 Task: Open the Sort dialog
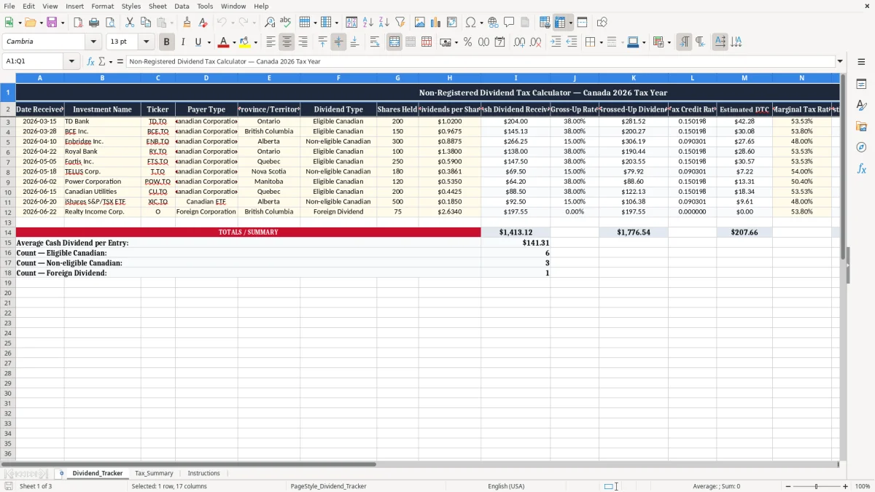pyautogui.click(x=351, y=23)
